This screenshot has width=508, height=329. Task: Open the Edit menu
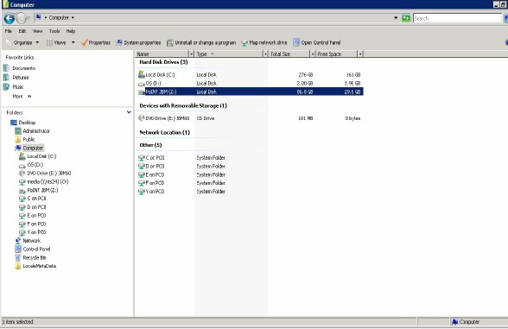[x=22, y=31]
